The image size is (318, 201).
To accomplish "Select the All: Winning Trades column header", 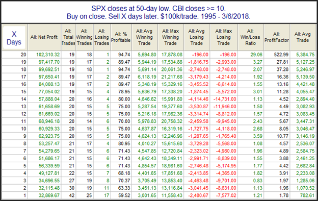I will (85, 37).
